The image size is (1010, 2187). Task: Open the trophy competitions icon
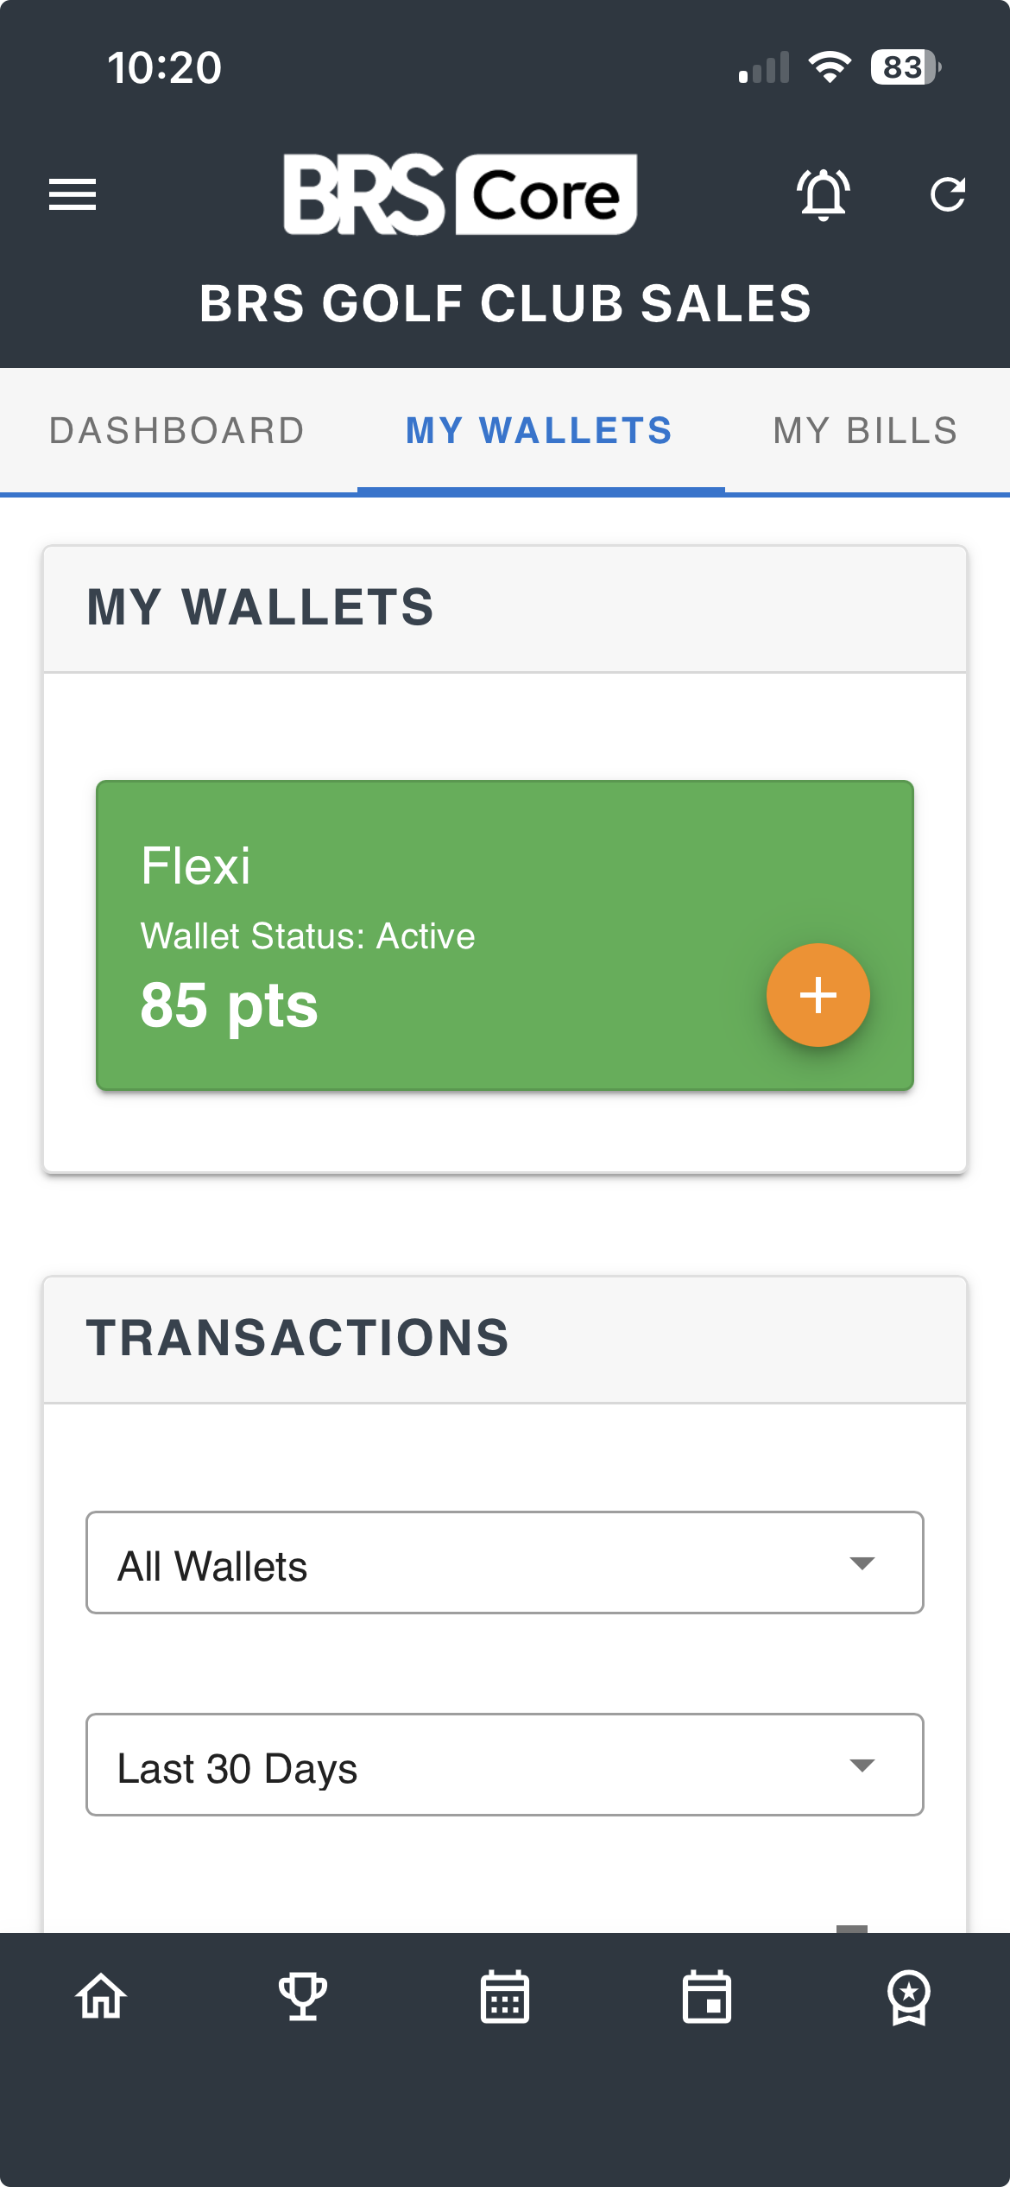coord(303,1997)
